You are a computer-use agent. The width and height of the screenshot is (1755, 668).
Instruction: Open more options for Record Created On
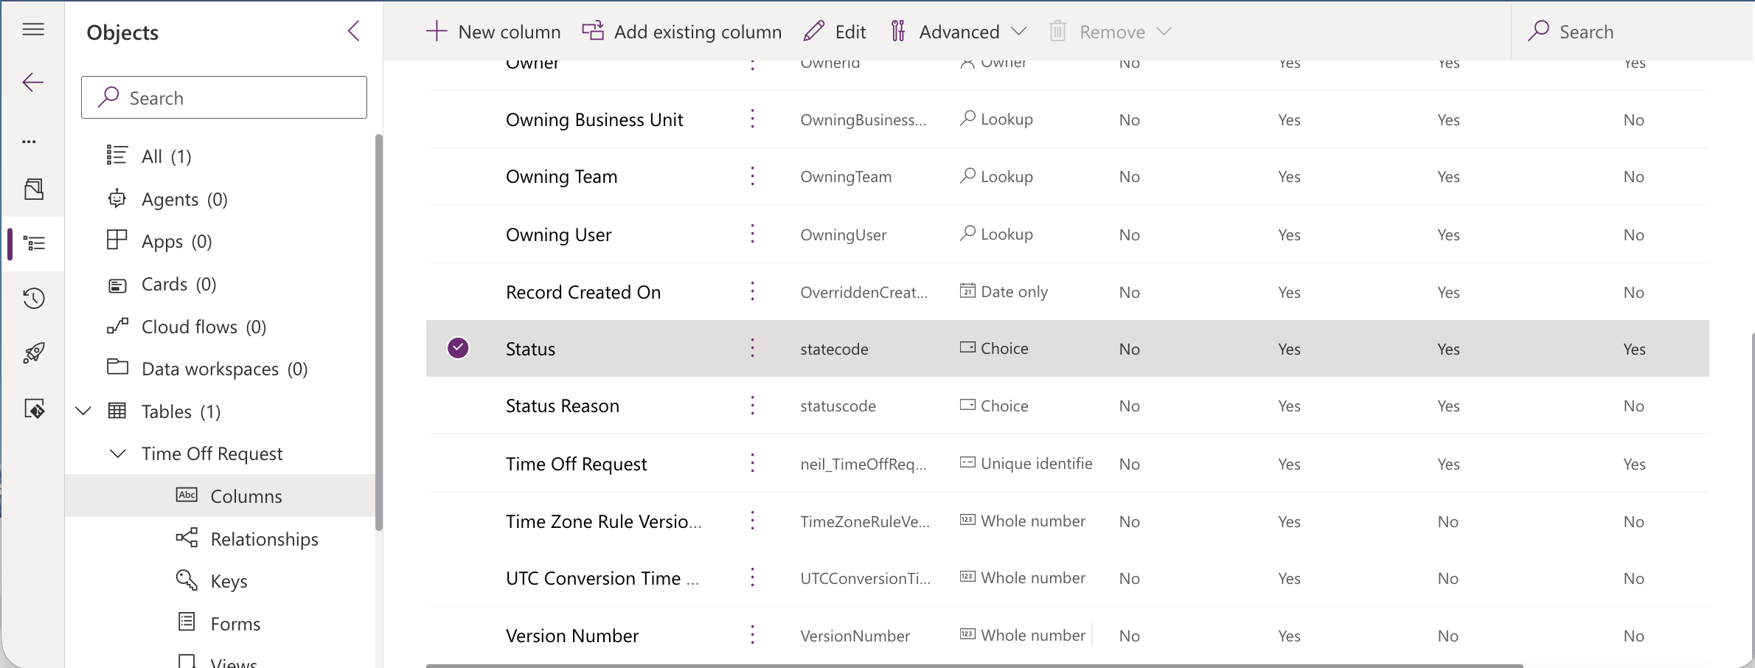pyautogui.click(x=752, y=291)
